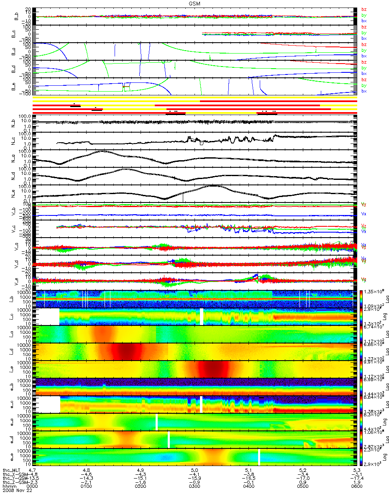Viewport: 389px width, 502px height.
Task: Click the Vx legend beside V_b panel
Action: pos(363,214)
